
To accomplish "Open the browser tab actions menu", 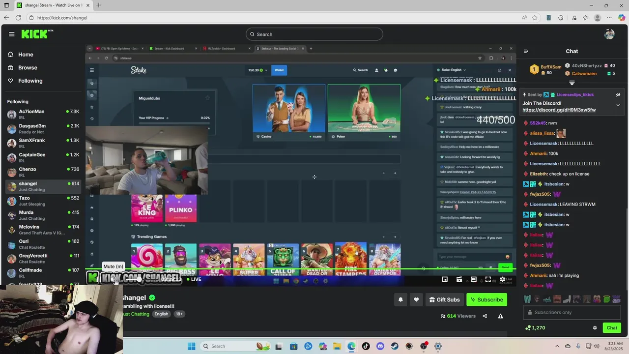I will [x=6, y=5].
